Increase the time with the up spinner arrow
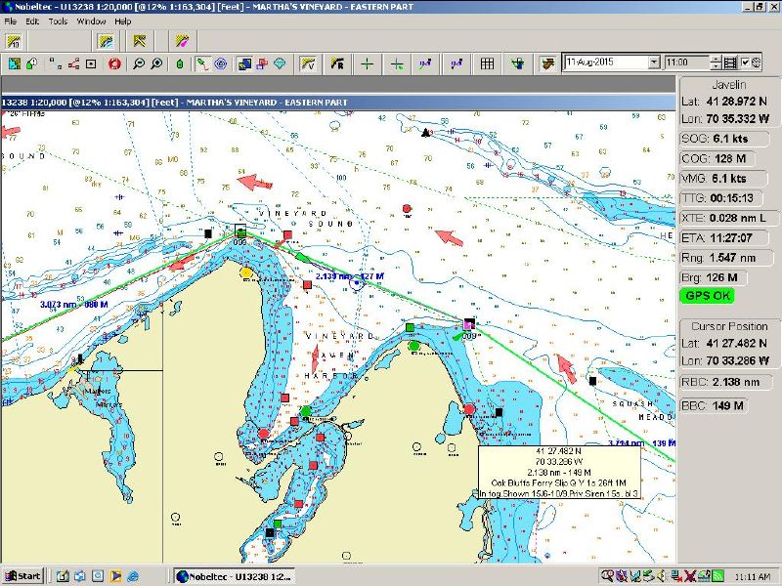782x586 pixels. point(717,59)
